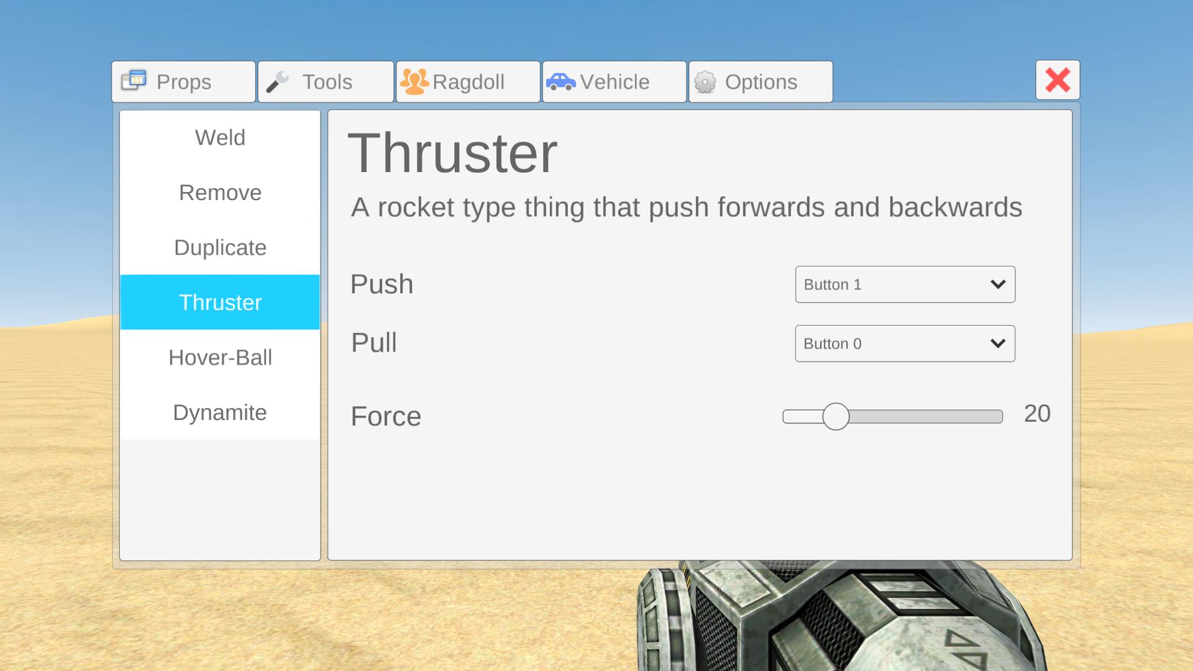1193x671 pixels.
Task: Click the Props tab icon
Action: coord(134,81)
